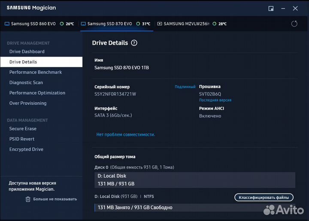This screenshot has width=309, height=221.
Task: Click firmware version SVT02B6Q
Action: pos(210,94)
